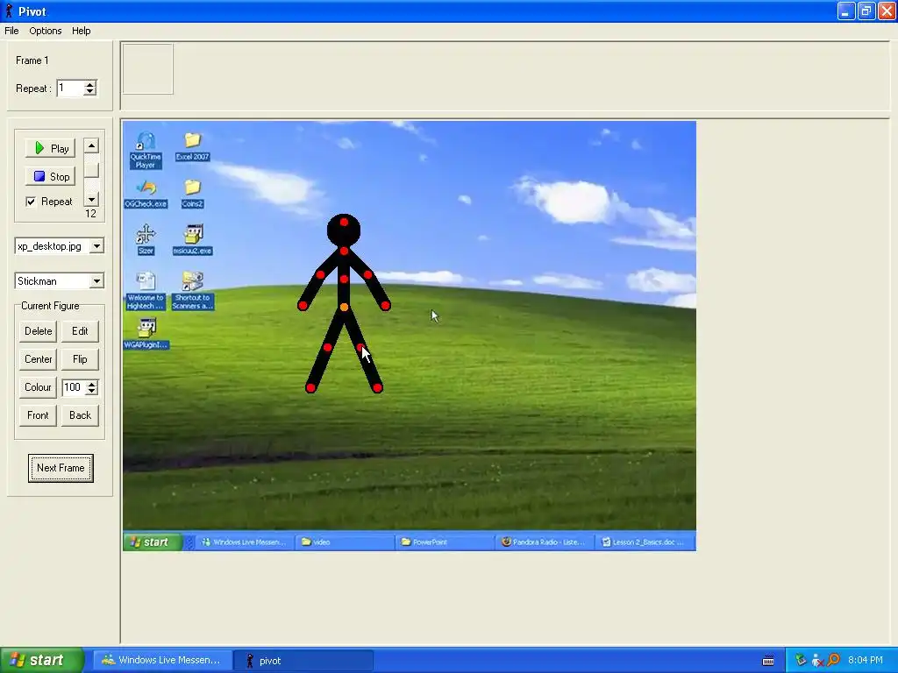
Task: Click the speed scrollbar up arrow
Action: click(x=91, y=146)
